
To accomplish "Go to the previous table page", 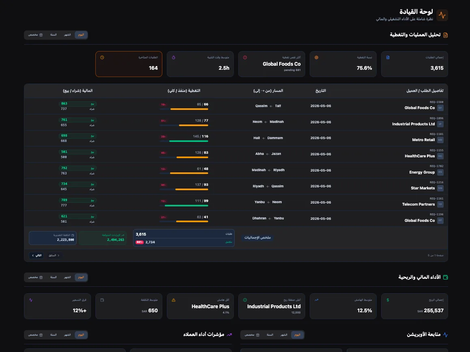I will [x=54, y=255].
